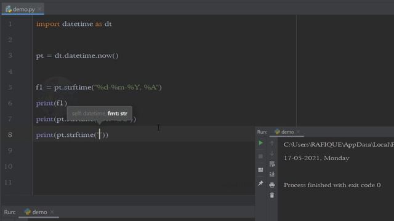Close the demo tab in floating Run panel
This screenshot has width=394, height=221.
click(x=298, y=131)
